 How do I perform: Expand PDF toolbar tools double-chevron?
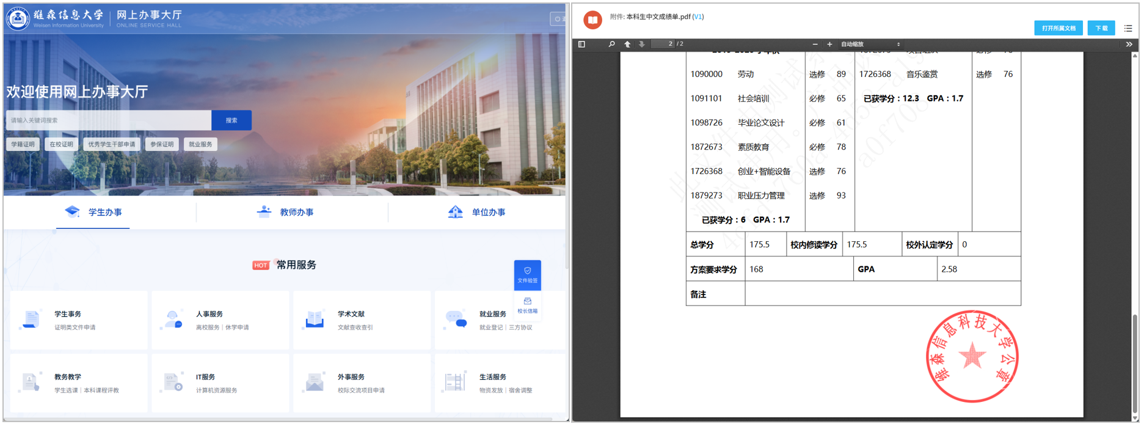[1129, 44]
